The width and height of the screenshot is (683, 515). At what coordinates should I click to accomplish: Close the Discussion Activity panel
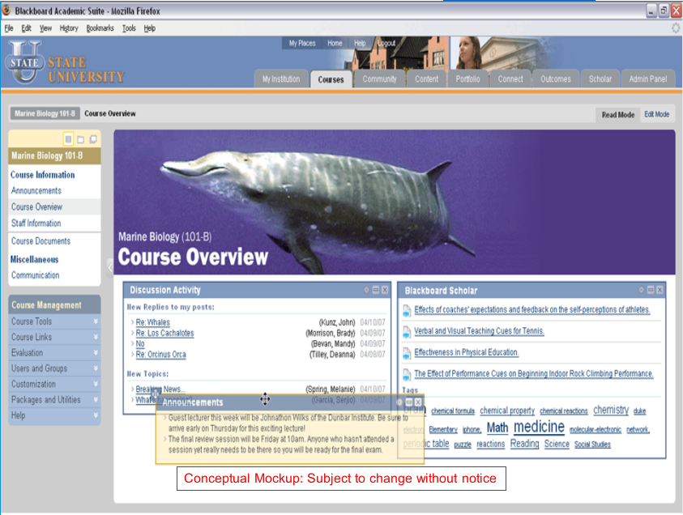click(x=385, y=290)
